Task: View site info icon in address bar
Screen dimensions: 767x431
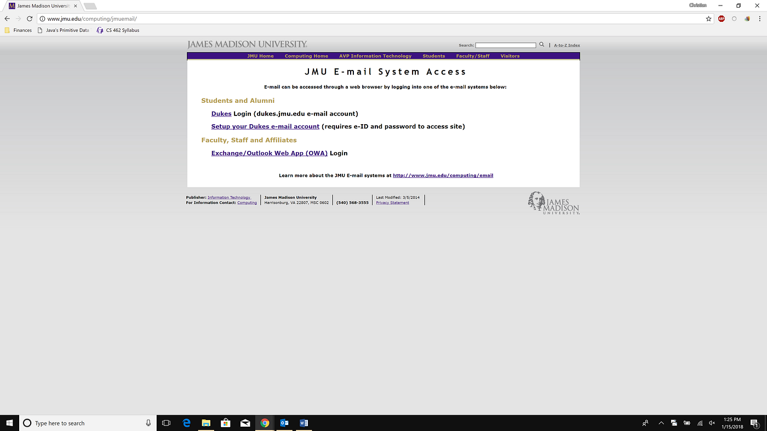Action: point(42,19)
